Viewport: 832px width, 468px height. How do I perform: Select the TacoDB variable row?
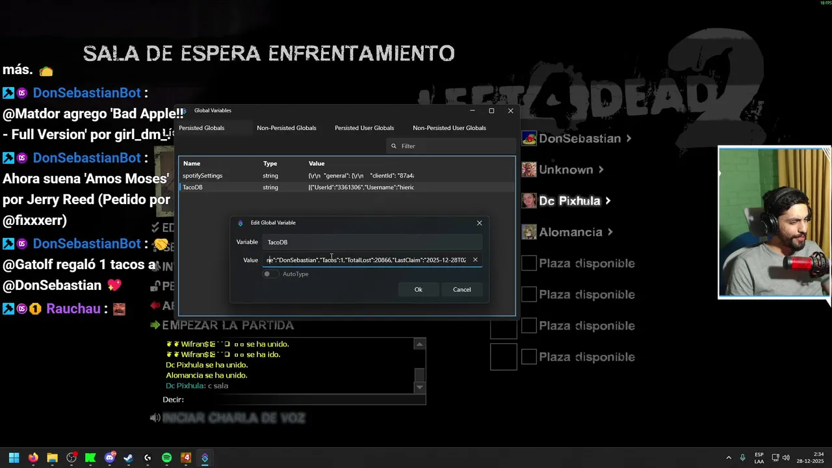coord(347,187)
